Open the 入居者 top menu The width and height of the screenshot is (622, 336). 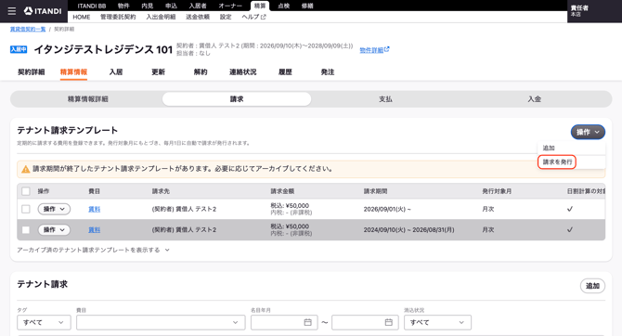[198, 6]
